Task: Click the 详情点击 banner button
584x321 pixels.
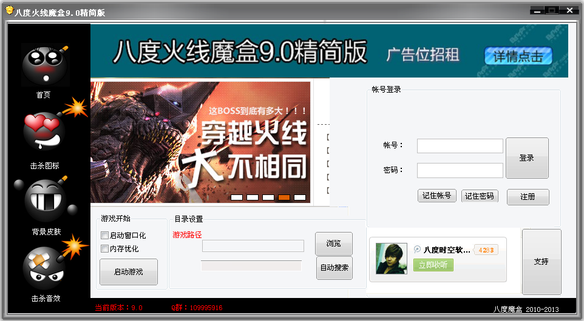Action: (518, 56)
